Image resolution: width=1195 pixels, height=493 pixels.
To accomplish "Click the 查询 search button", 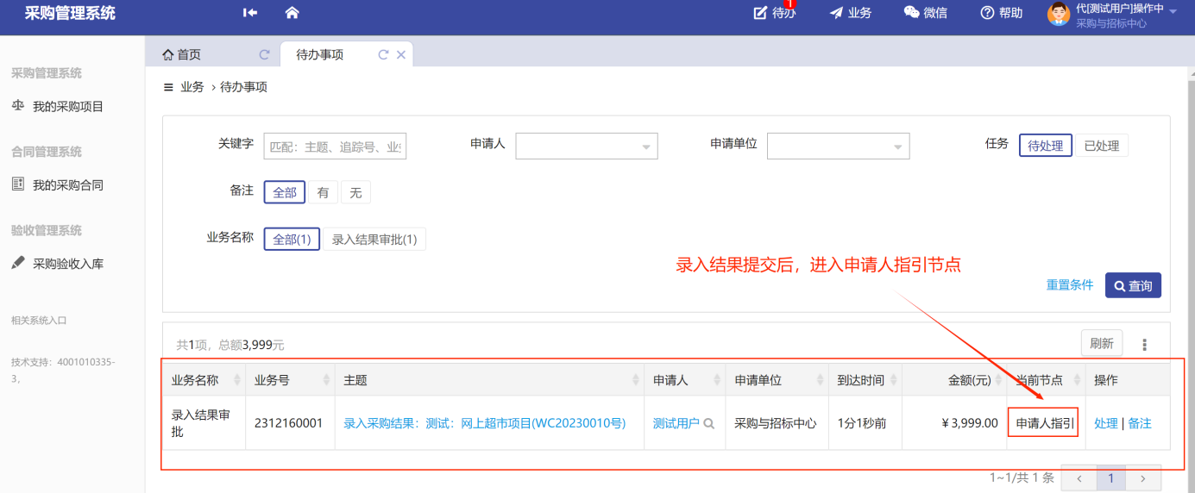I will tap(1132, 285).
